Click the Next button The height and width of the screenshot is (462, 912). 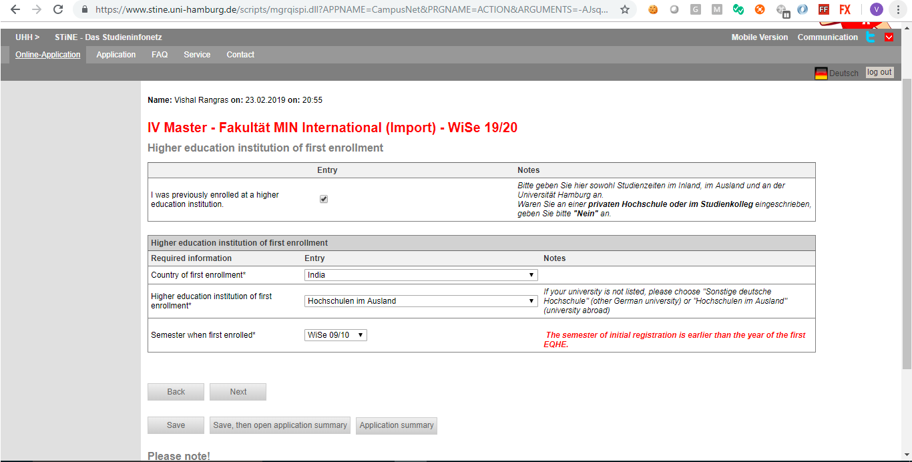pos(238,392)
